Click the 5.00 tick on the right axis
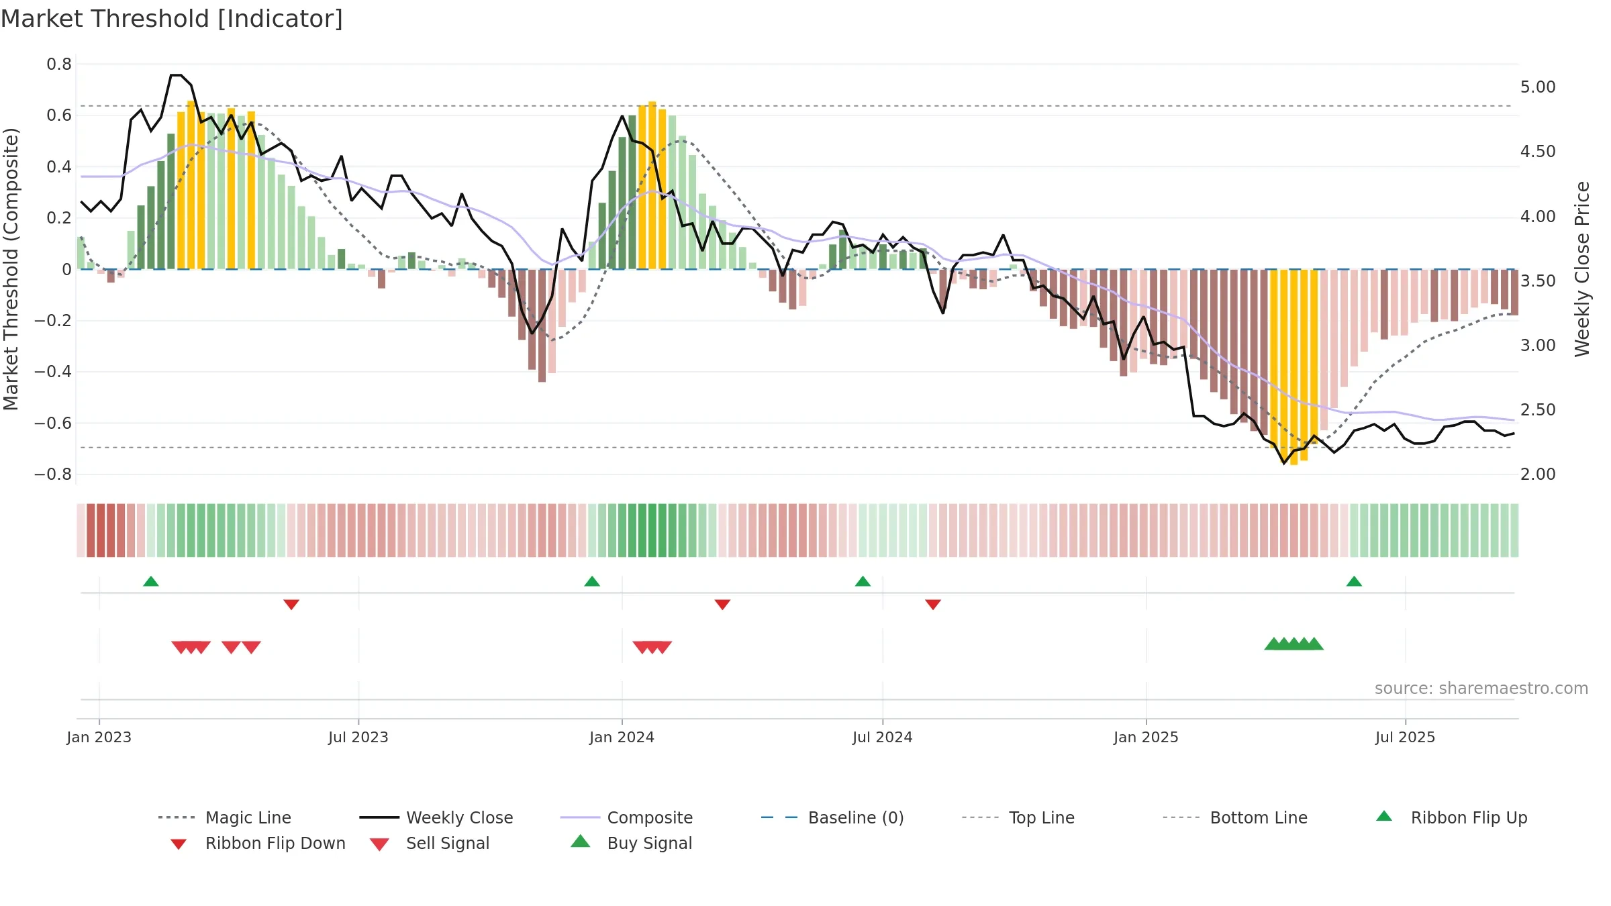Viewport: 1611px width, 906px height. 1538,87
